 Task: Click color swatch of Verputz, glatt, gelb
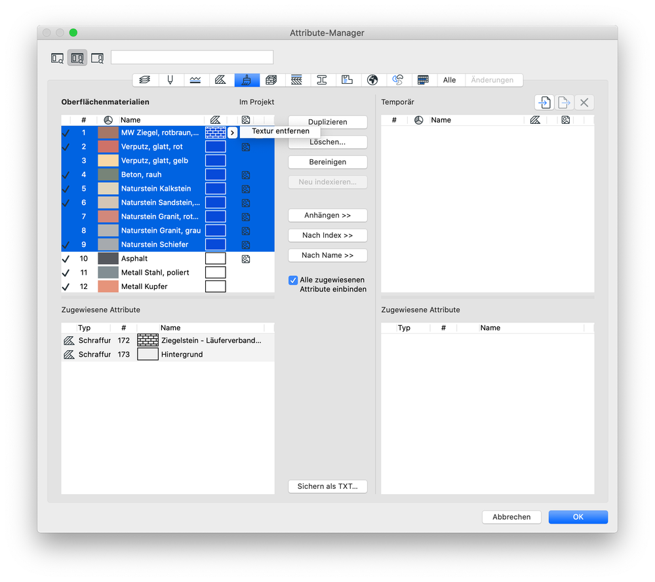pos(108,161)
